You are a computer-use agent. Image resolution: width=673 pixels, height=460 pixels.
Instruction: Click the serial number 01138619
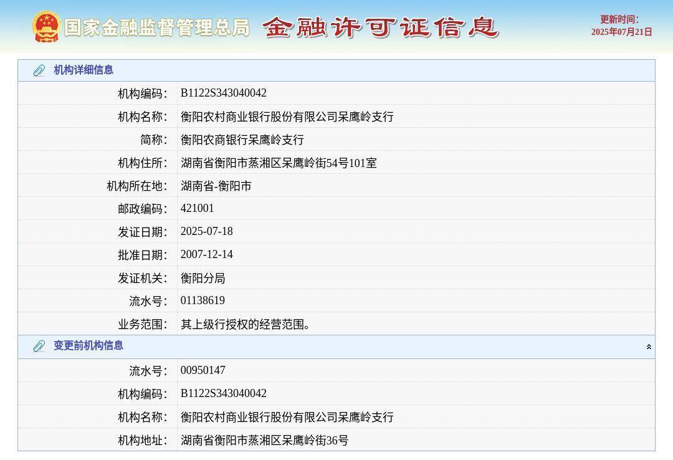(x=203, y=300)
